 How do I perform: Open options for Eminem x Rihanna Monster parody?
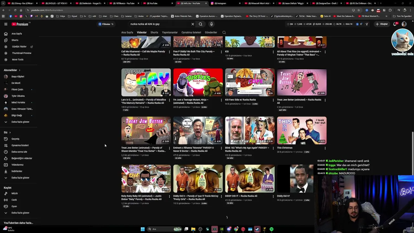[221, 148]
